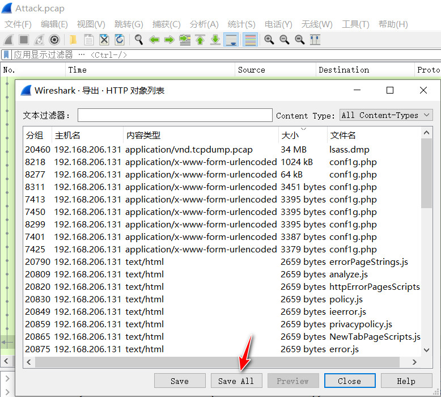Select packet 8218 conf1g.php row
The height and width of the screenshot is (397, 441).
coord(222,162)
